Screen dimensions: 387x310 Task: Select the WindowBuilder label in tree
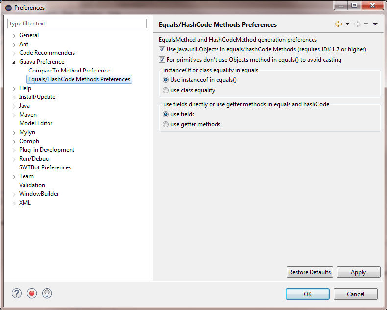click(39, 194)
